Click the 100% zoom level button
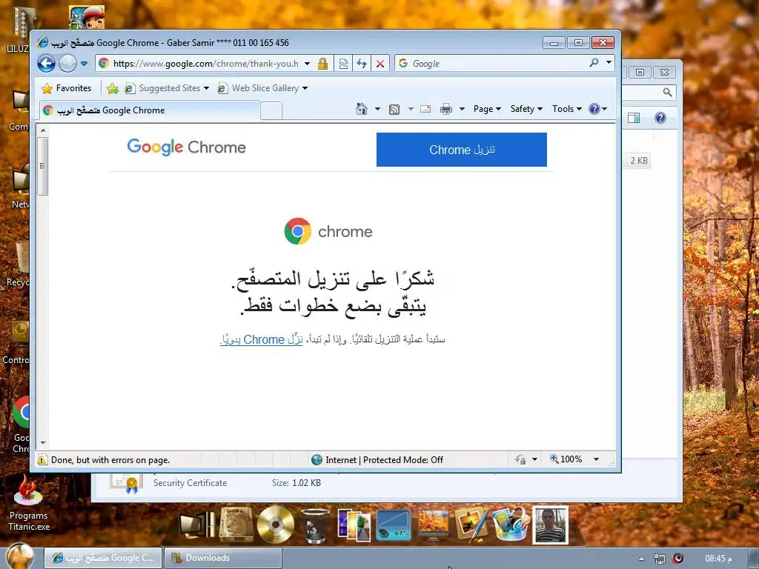 (x=566, y=459)
